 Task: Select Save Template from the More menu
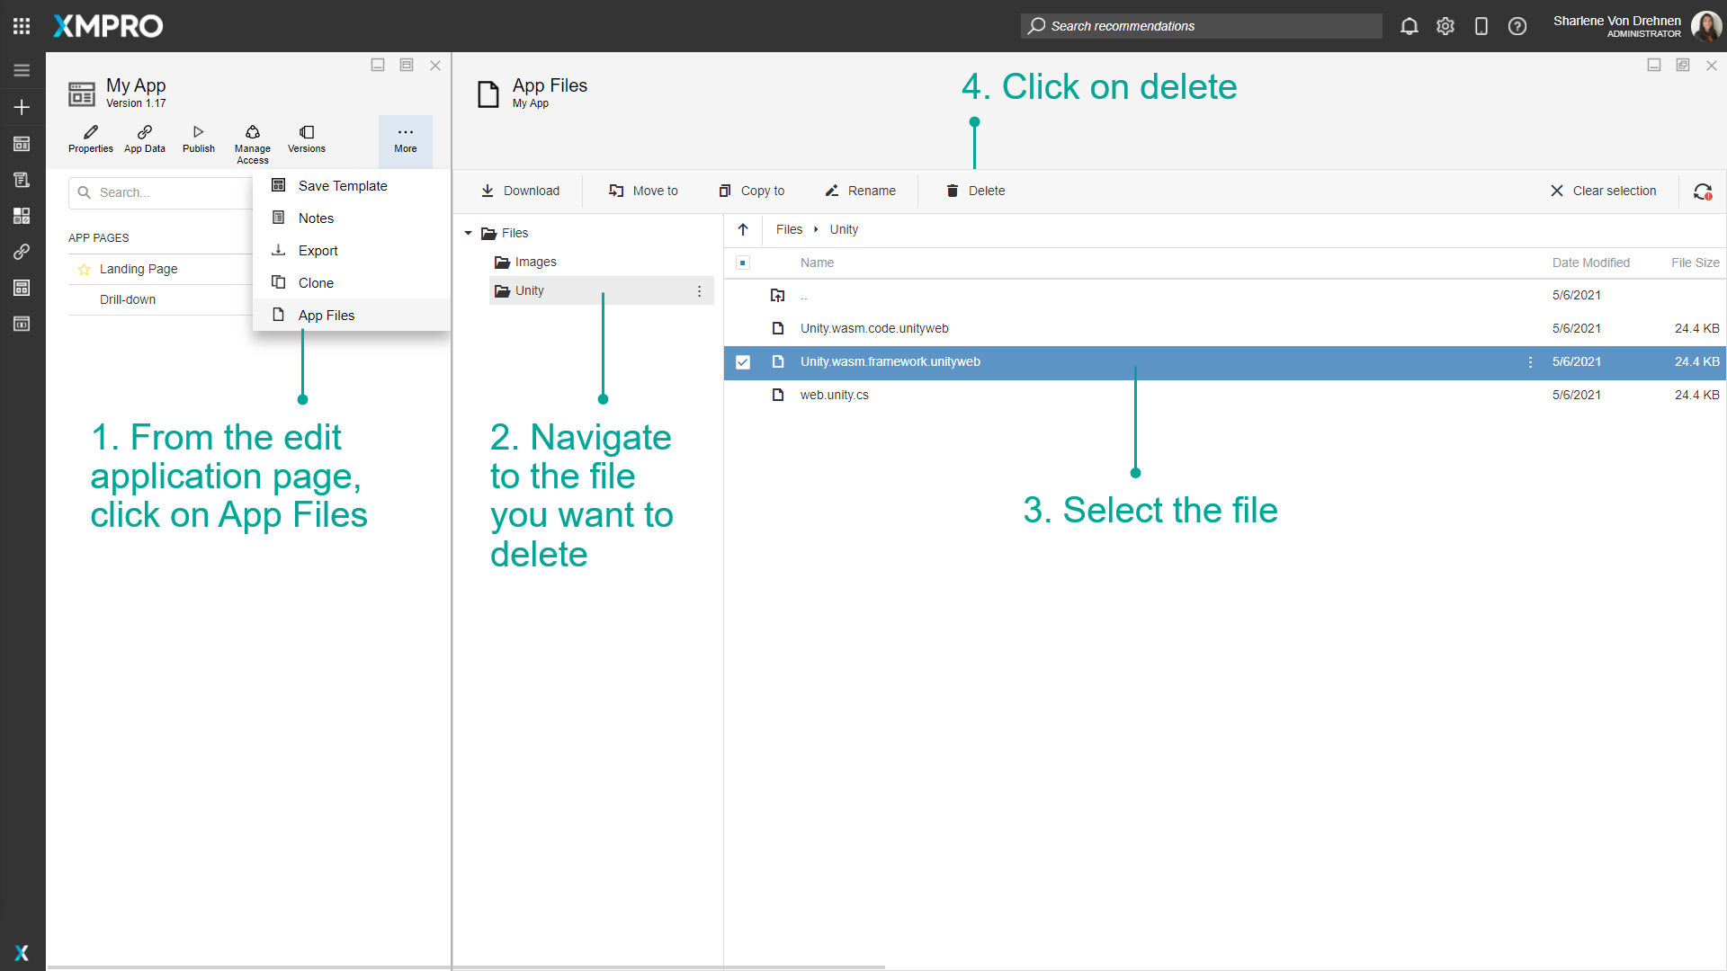pyautogui.click(x=342, y=185)
